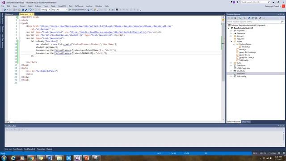
Task: Click the Quick Launch search box
Action: tap(256, 2)
